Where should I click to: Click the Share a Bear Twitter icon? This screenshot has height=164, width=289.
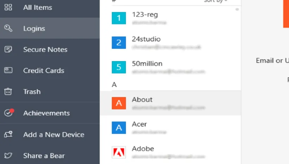click(8, 156)
